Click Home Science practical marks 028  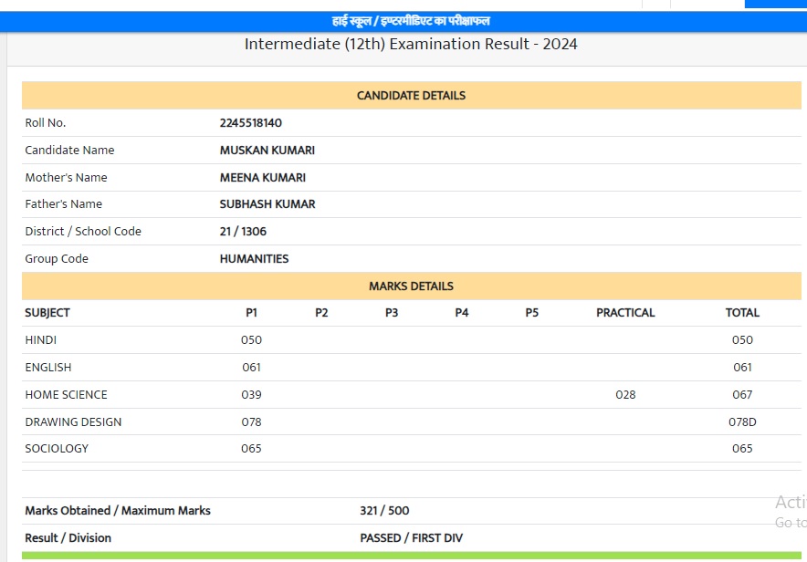pyautogui.click(x=625, y=395)
